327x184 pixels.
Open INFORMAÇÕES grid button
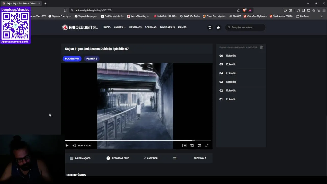(80, 158)
